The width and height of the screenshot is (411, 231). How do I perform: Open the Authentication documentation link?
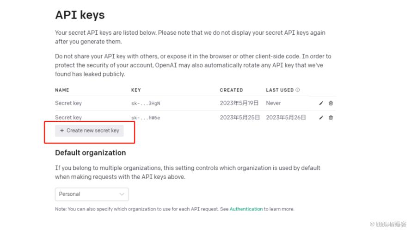246,209
